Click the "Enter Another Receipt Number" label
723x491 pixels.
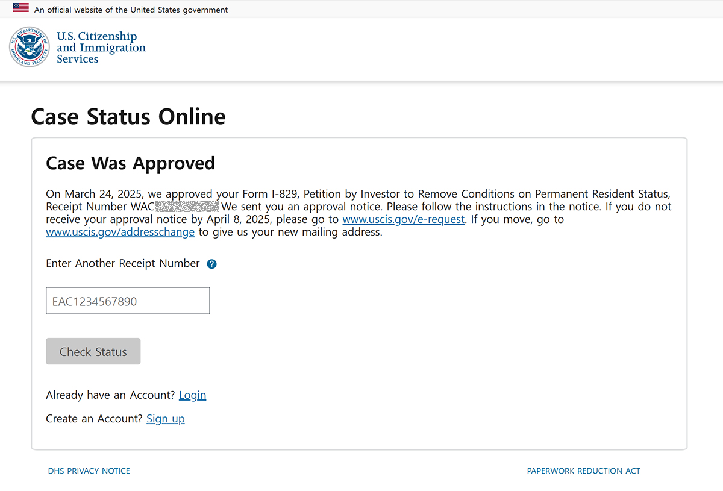(x=123, y=263)
